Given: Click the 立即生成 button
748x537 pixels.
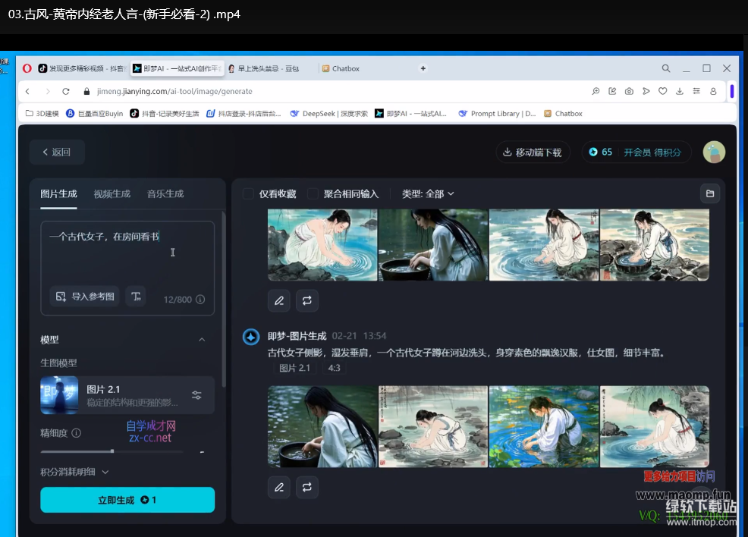Looking at the screenshot, I should 127,500.
